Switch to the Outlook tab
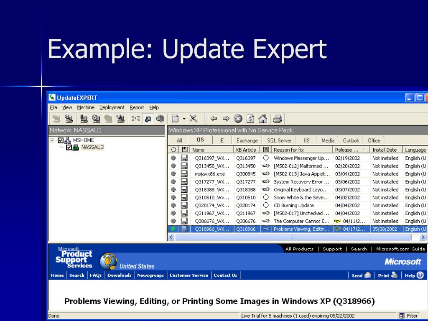The image size is (428, 321). (351, 140)
